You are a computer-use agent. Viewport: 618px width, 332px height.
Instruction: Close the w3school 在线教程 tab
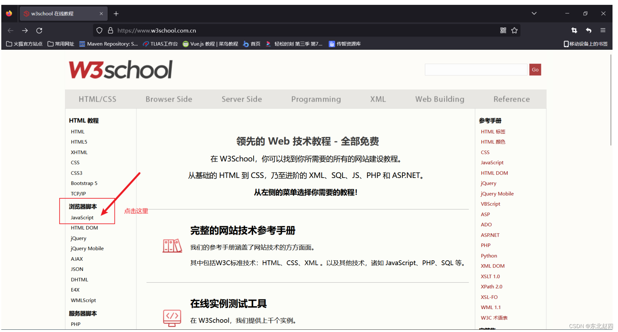[101, 14]
